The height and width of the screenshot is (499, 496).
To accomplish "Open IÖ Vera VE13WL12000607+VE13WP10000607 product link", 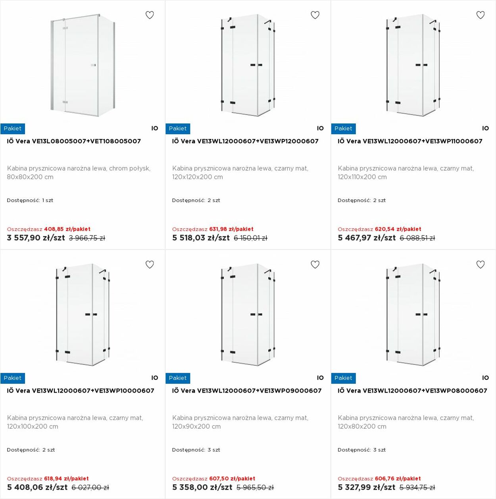I will tap(81, 391).
